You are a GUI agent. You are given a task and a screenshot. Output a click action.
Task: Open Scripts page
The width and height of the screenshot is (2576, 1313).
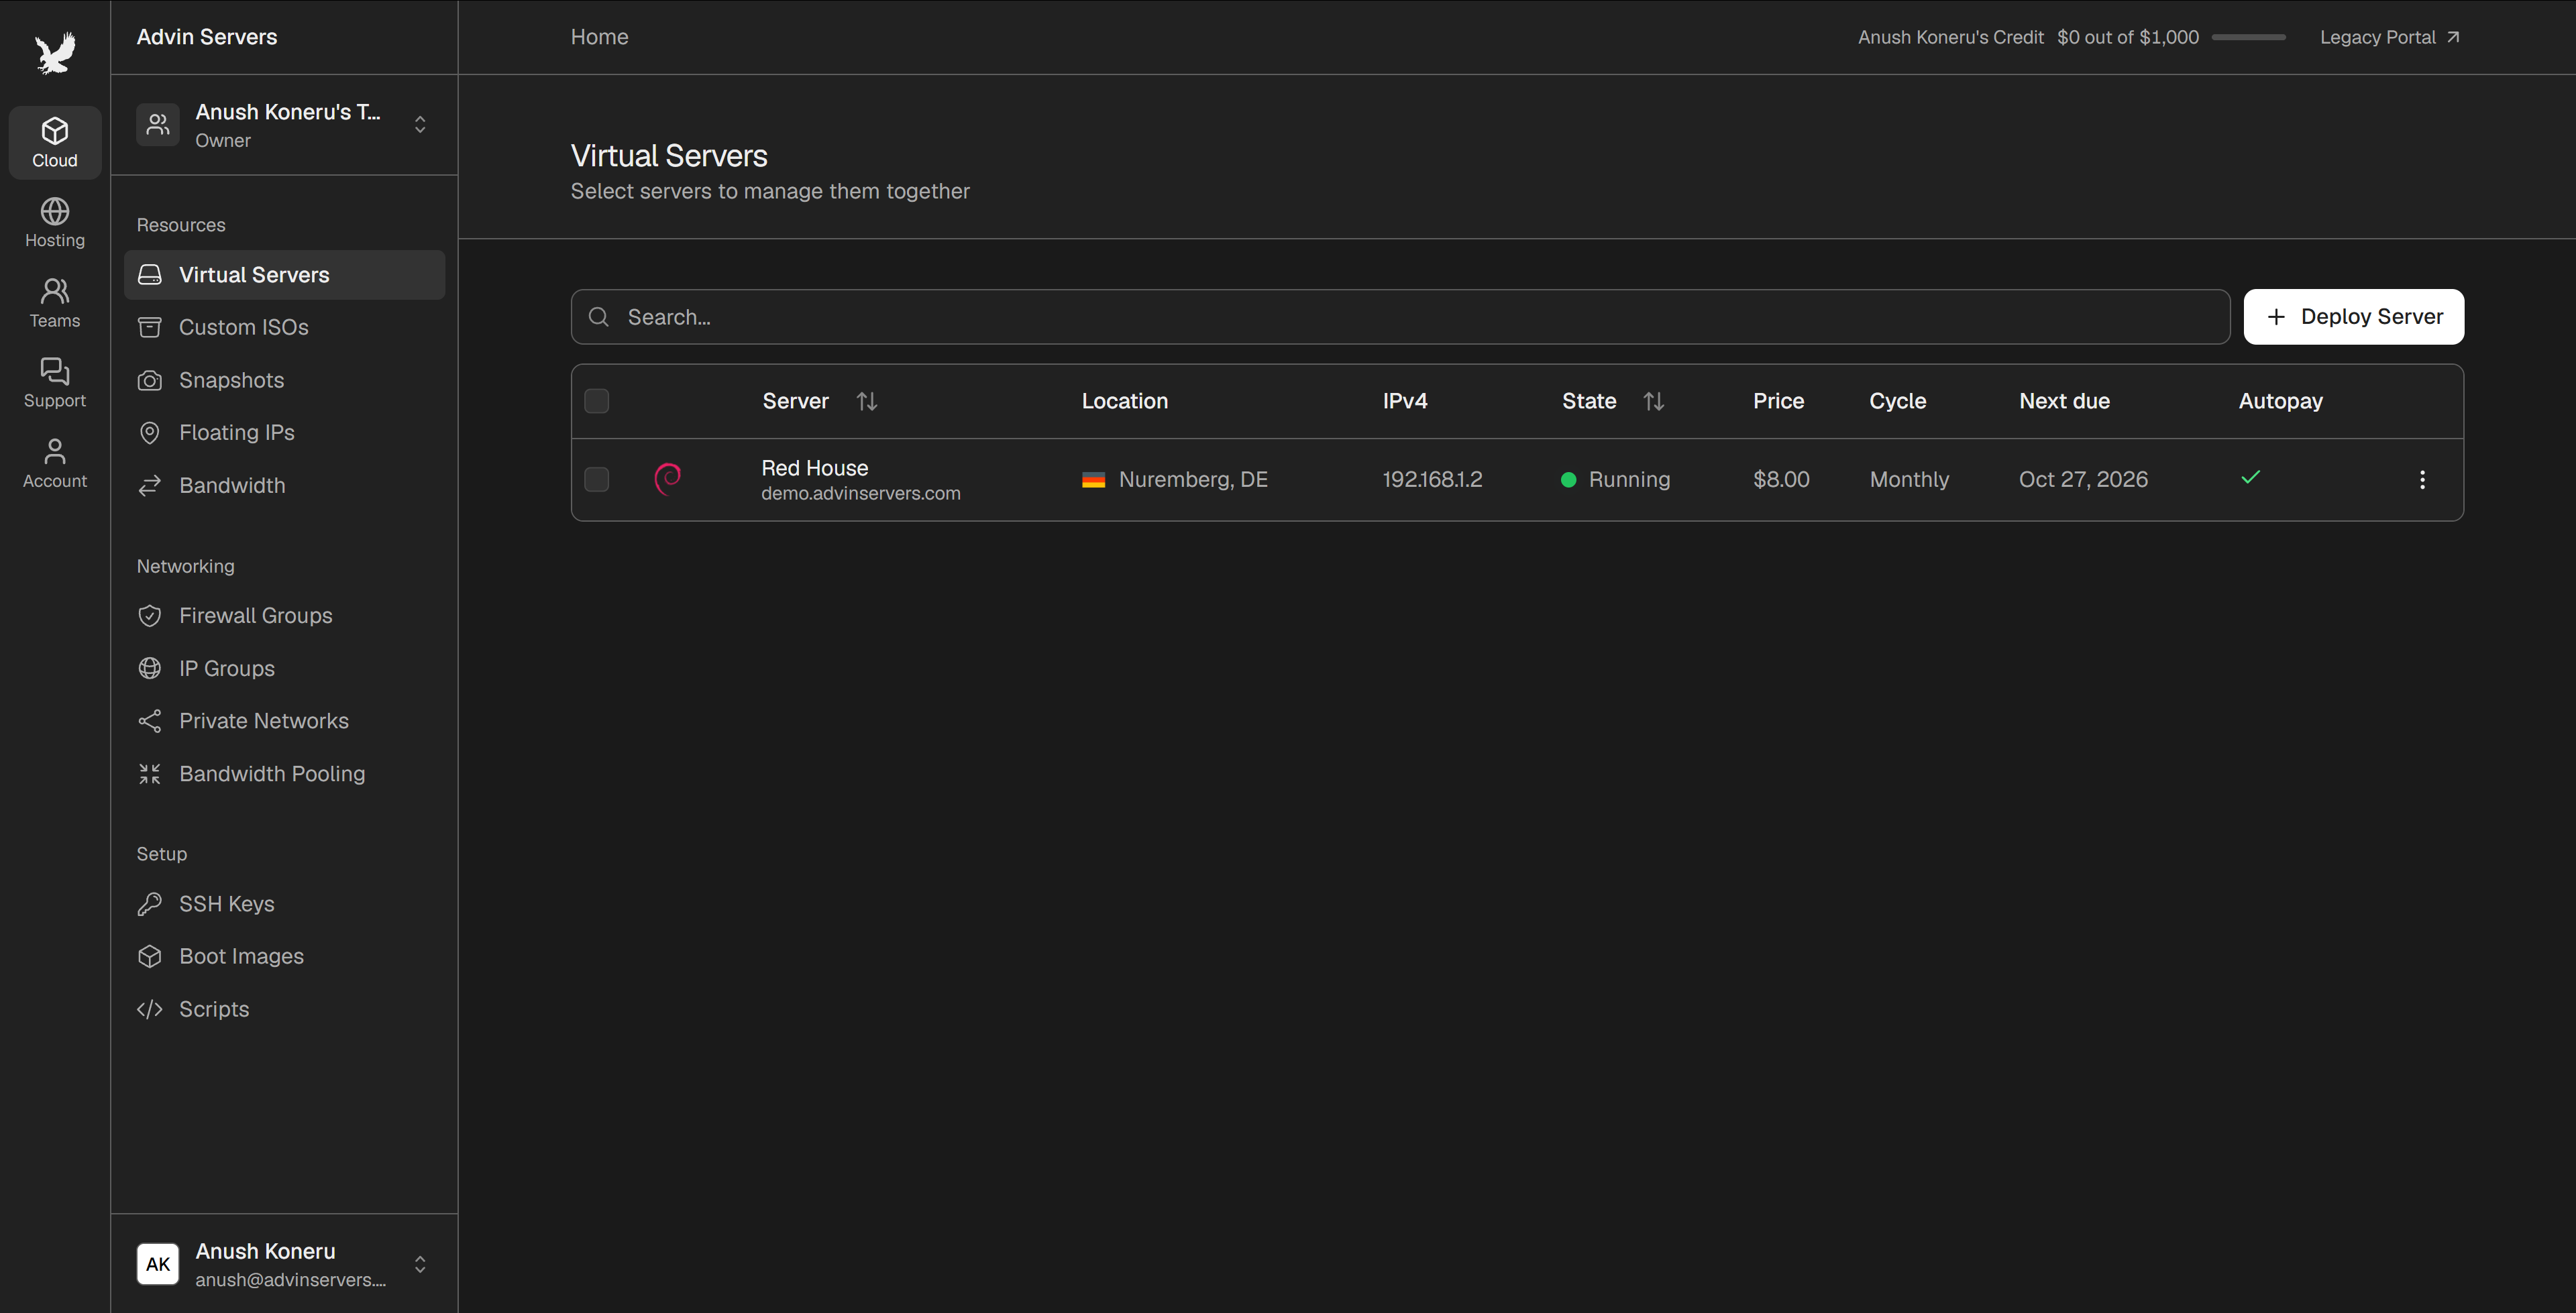pos(284,1009)
